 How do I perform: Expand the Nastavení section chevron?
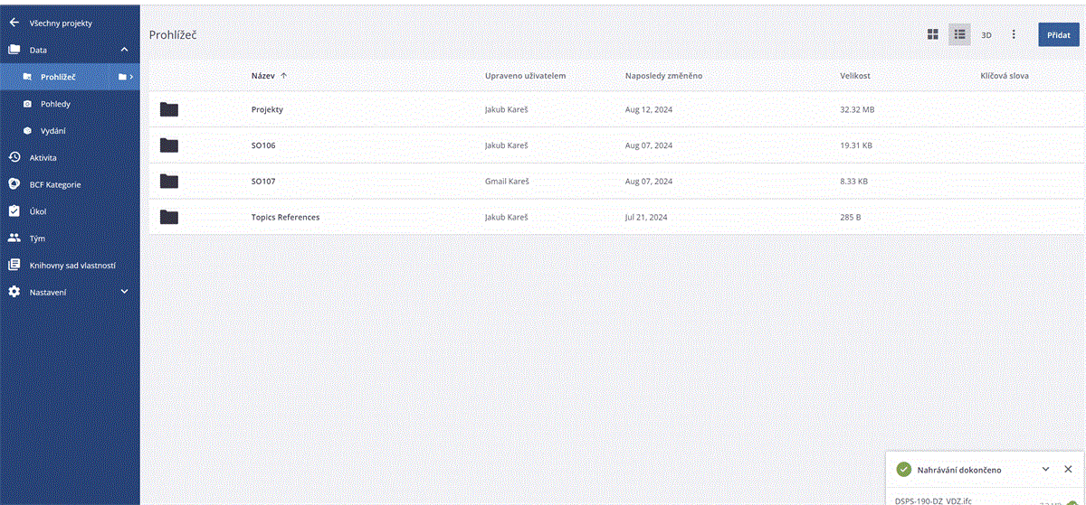[124, 292]
